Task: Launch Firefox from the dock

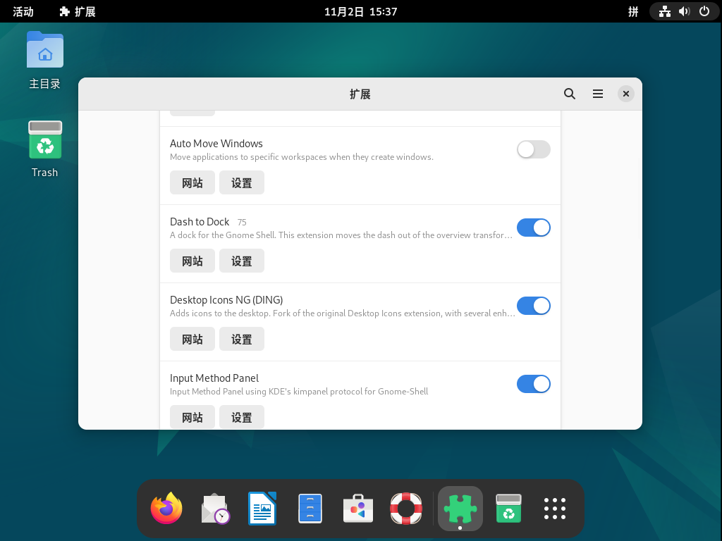Action: (166, 509)
